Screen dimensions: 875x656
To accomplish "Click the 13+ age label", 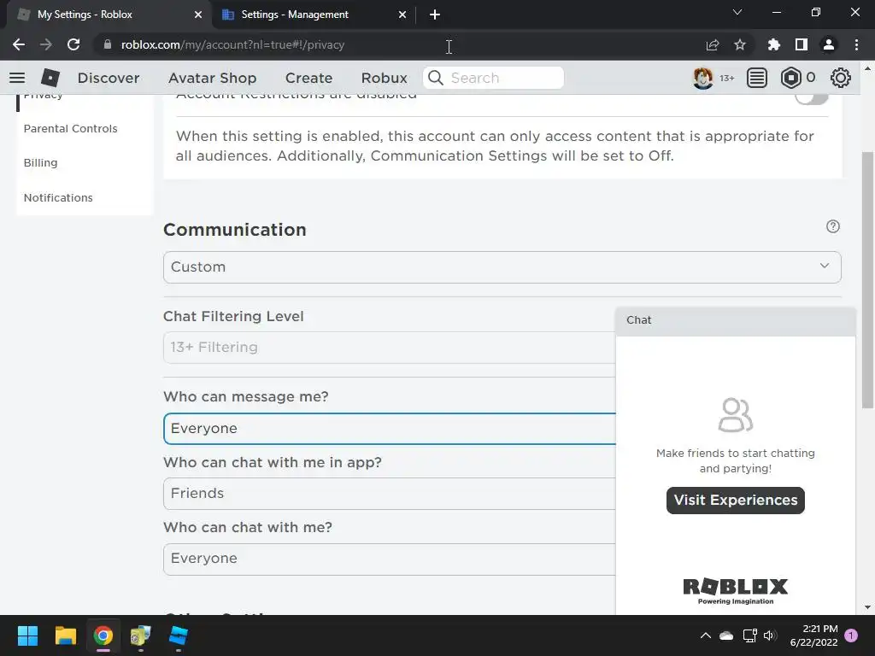I will pos(726,79).
